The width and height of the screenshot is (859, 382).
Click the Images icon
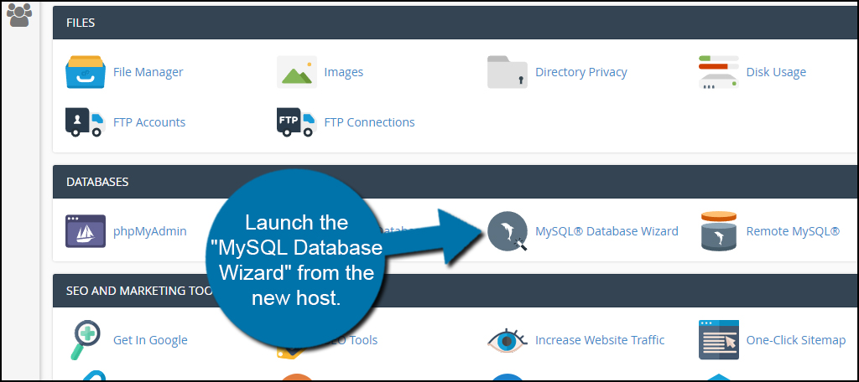(297, 72)
